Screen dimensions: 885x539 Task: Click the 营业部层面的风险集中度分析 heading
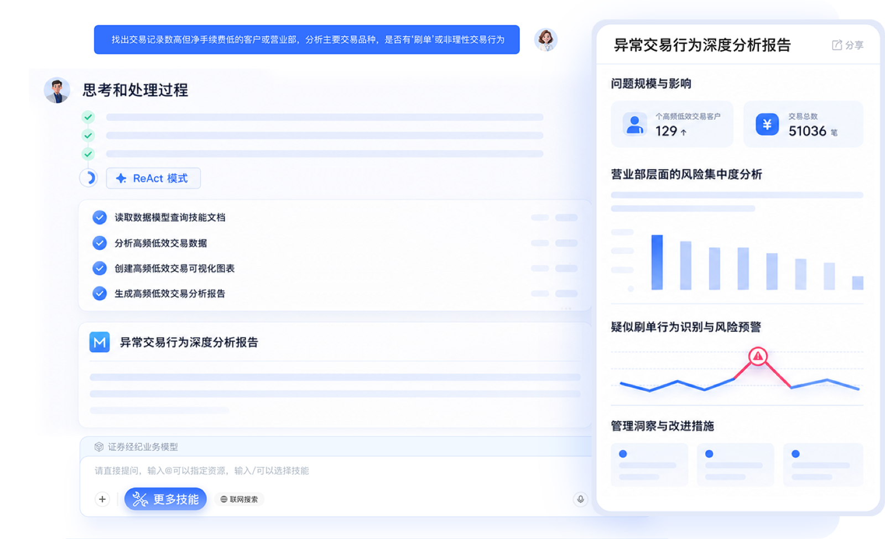tap(686, 175)
